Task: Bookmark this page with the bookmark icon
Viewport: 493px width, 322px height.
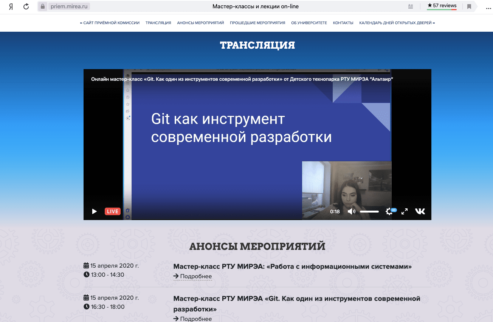Action: (x=469, y=6)
